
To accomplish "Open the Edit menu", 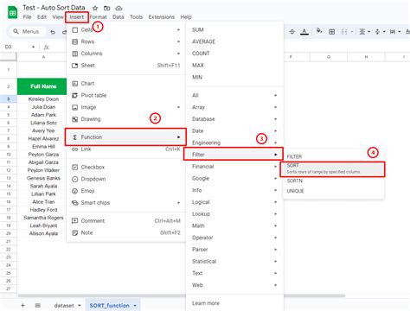I will pos(42,17).
